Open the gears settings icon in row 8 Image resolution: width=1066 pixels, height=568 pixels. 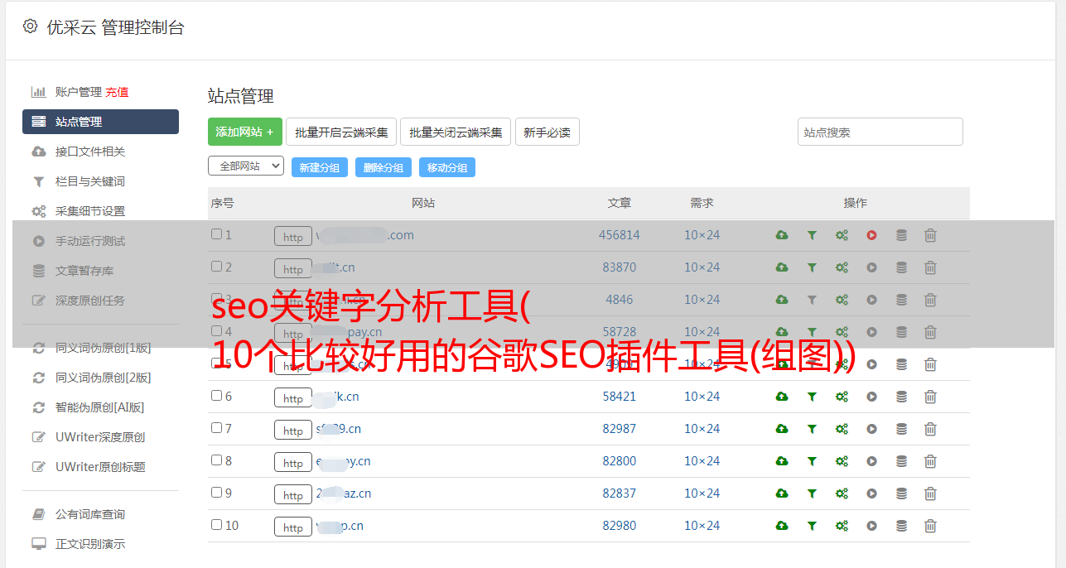coord(842,461)
